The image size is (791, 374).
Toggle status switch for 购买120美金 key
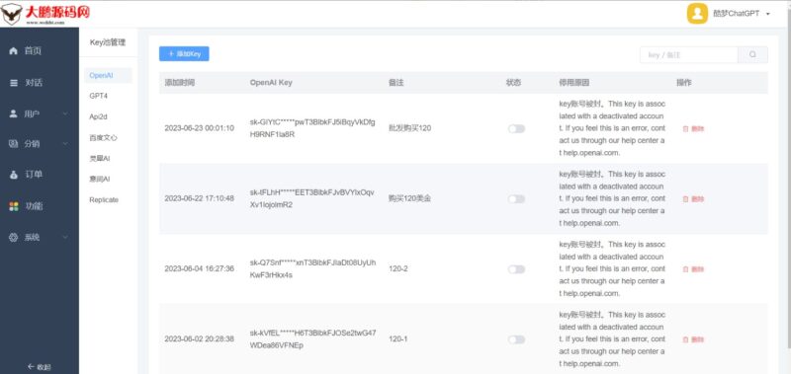click(516, 199)
